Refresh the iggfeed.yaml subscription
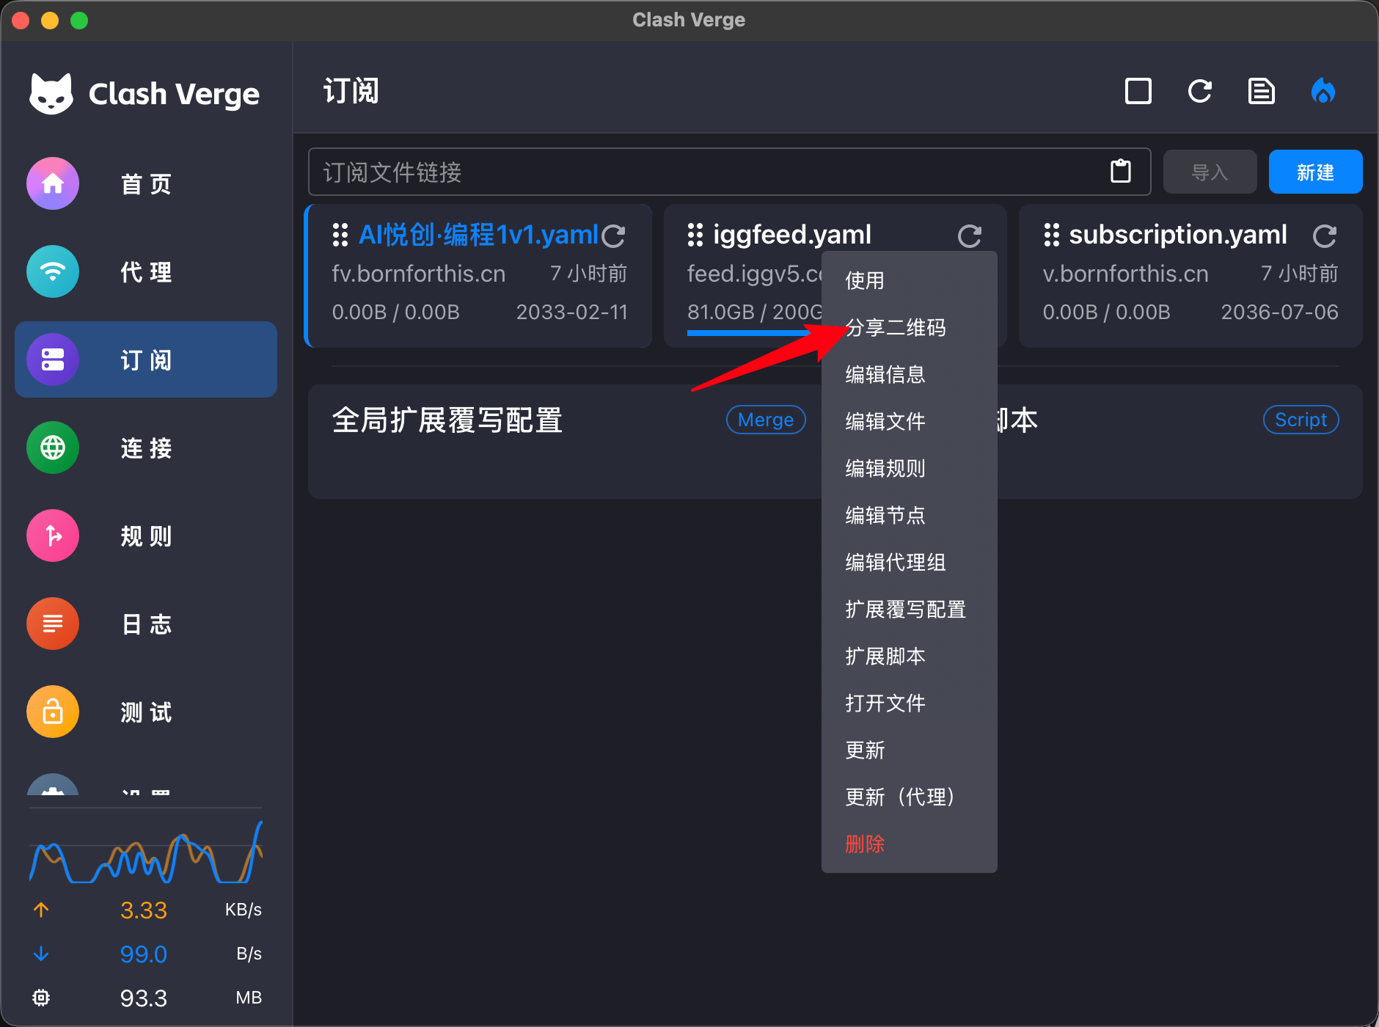This screenshot has height=1027, width=1379. pyautogui.click(x=970, y=235)
